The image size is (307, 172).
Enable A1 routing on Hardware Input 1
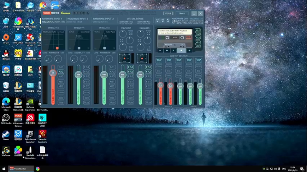[x=61, y=67]
